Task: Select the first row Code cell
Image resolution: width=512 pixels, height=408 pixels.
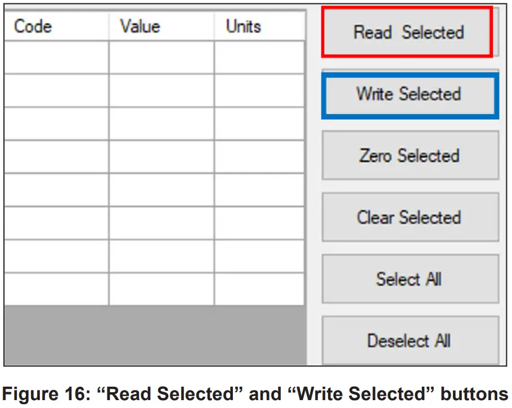Action: point(56,57)
